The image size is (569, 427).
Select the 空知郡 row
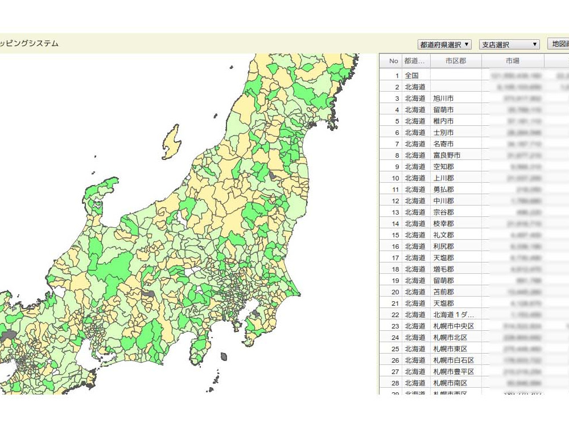(x=474, y=167)
